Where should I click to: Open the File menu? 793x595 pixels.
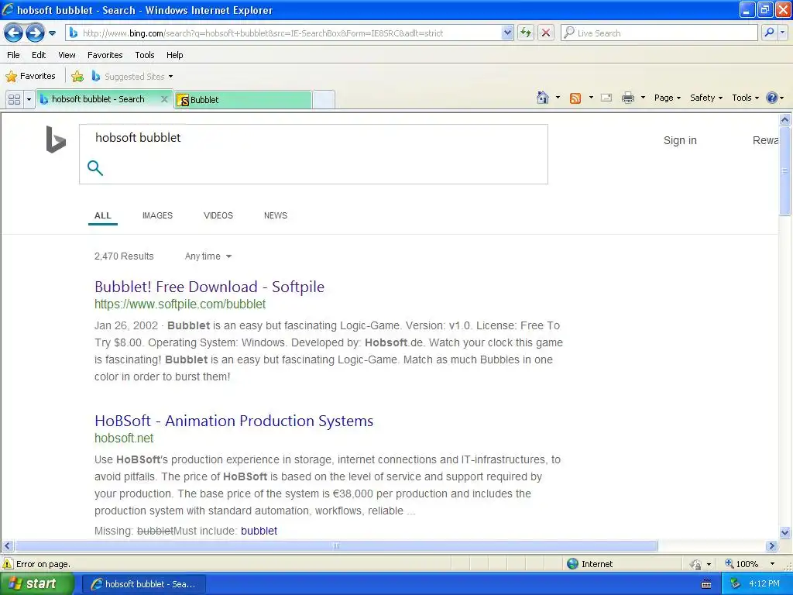click(x=14, y=55)
